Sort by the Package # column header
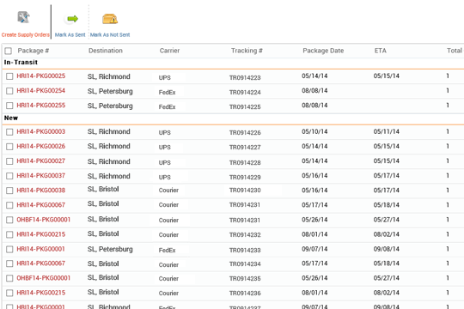This screenshot has height=309, width=464. click(34, 51)
